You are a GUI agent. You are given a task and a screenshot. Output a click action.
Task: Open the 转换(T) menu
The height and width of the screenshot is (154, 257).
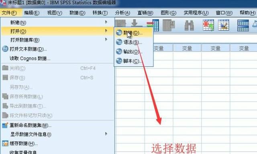100,13
